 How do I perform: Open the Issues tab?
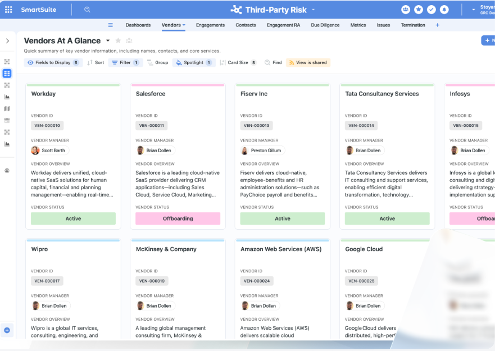(383, 25)
